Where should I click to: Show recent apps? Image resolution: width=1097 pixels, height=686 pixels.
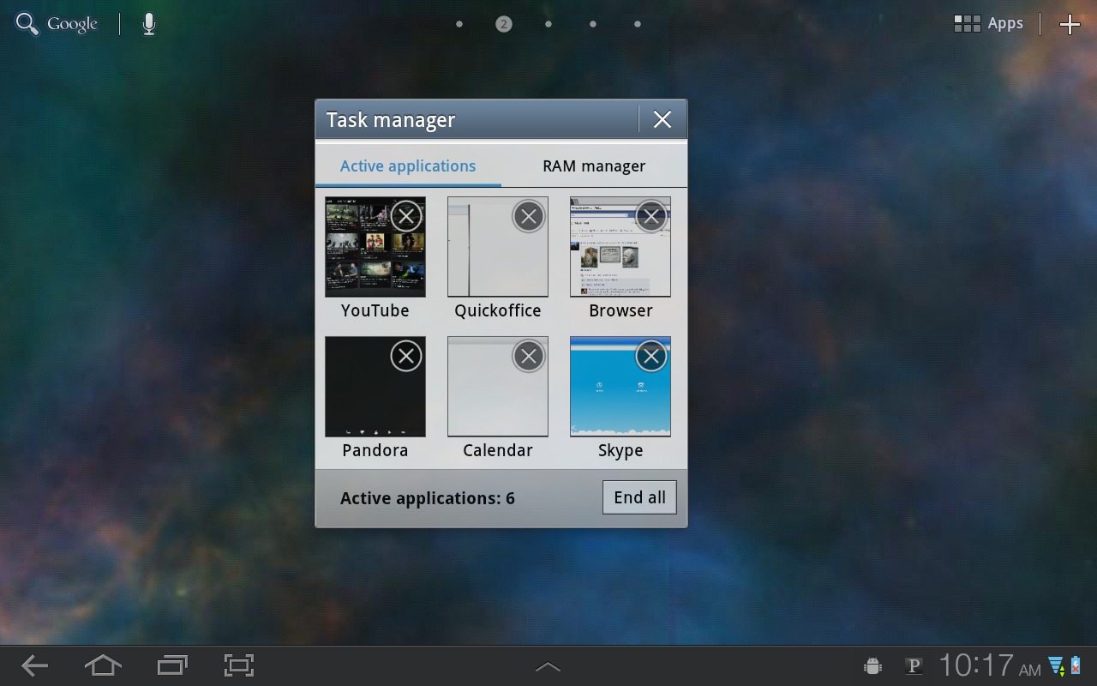(172, 665)
